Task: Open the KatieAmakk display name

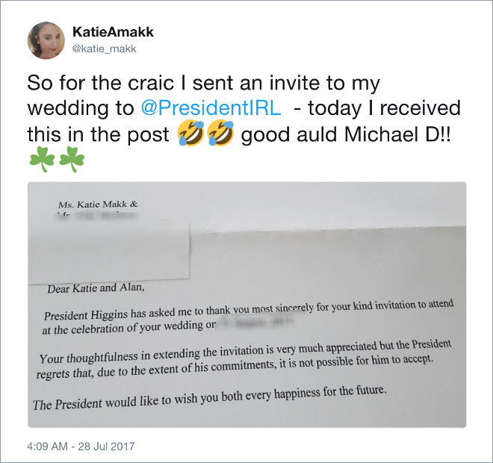Action: [x=114, y=32]
